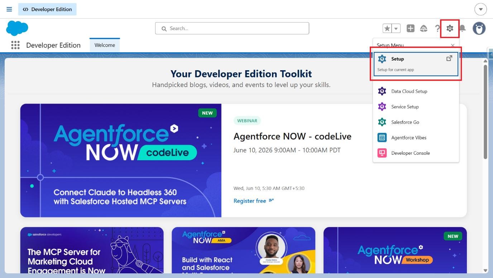Screen dimensions: 493x278
Task: Click the open-in-new-tab icon beside Setup
Action: click(449, 58)
